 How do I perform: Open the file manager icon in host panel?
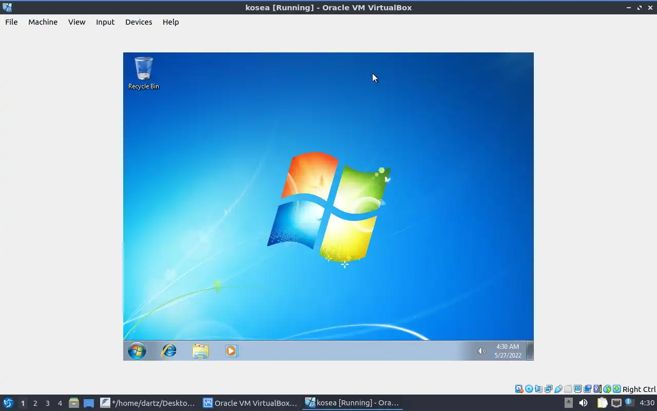[x=73, y=403]
